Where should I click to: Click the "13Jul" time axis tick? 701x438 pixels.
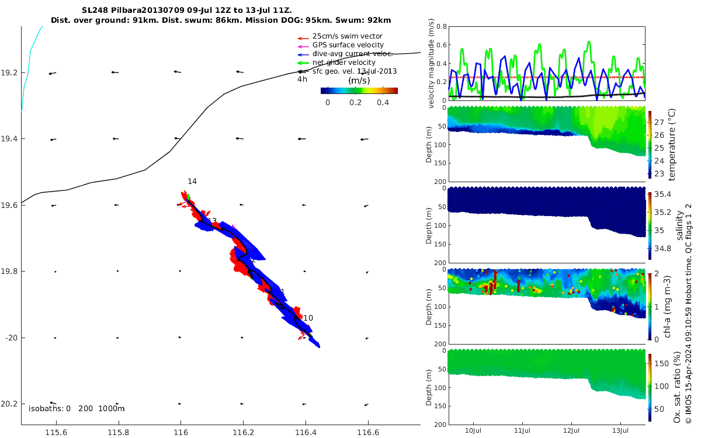pyautogui.click(x=620, y=430)
